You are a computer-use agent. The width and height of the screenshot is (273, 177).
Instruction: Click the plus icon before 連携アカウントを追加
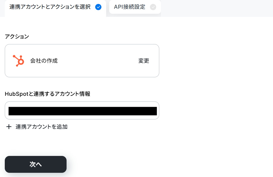[9, 127]
